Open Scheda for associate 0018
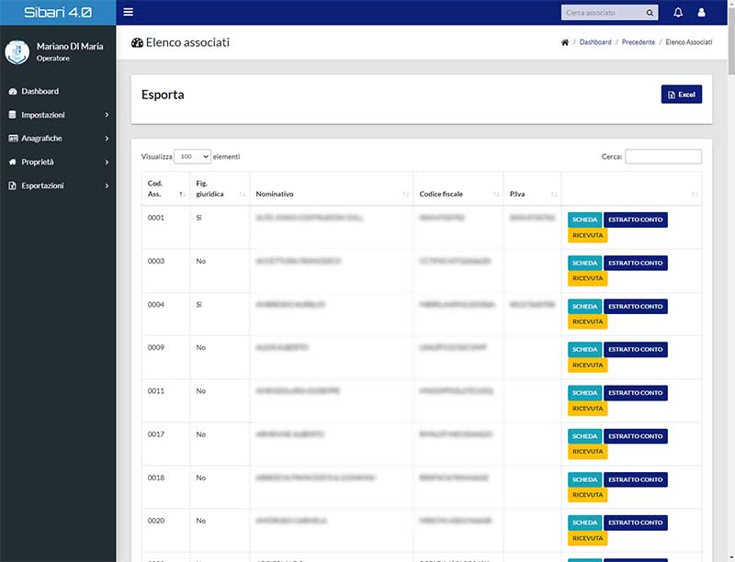 pyautogui.click(x=585, y=479)
